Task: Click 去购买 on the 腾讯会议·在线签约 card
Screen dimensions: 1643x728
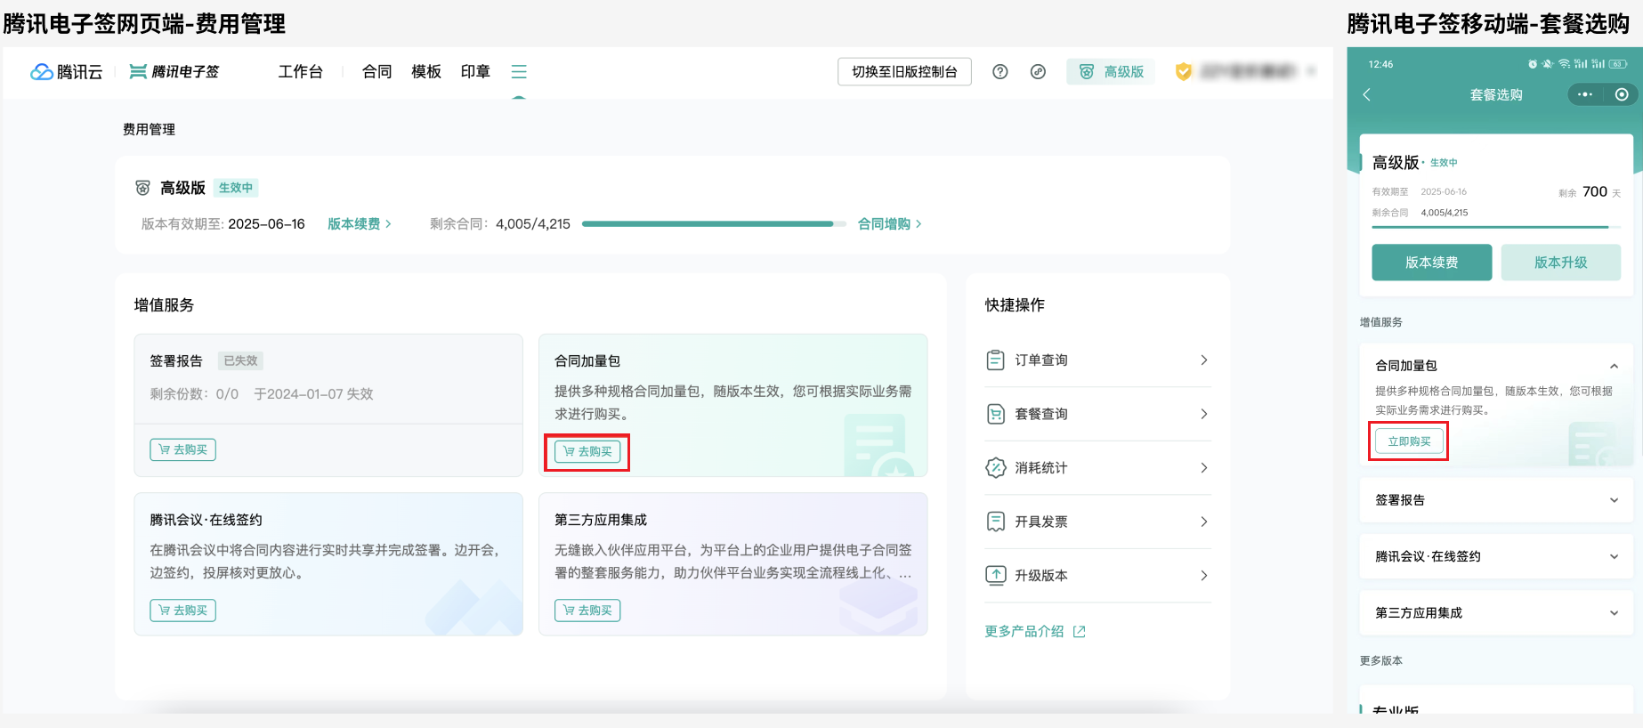Action: point(183,611)
